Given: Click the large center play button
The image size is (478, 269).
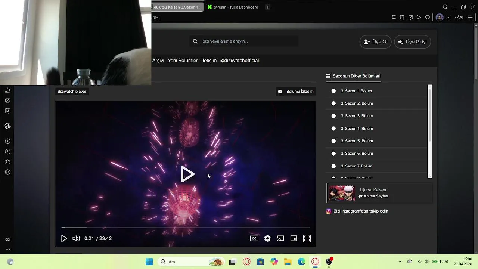Looking at the screenshot, I should [187, 174].
